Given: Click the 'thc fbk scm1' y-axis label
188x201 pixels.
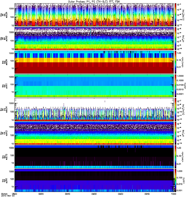Looking at the screenshot, I should (x=5, y=180).
